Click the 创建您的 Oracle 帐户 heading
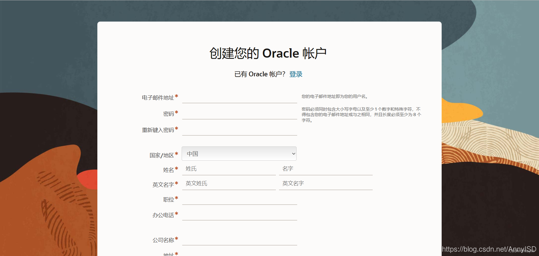Image resolution: width=539 pixels, height=256 pixels. [268, 53]
